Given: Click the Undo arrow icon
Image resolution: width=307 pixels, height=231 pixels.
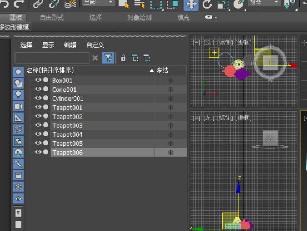Looking at the screenshot, I should [x=4, y=3].
